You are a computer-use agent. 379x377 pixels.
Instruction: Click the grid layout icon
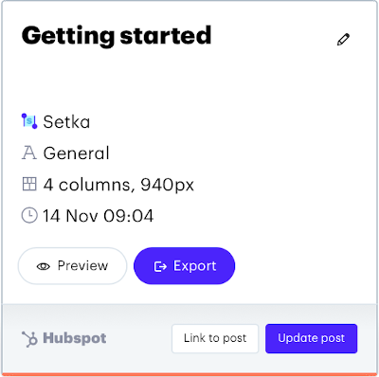tap(29, 184)
